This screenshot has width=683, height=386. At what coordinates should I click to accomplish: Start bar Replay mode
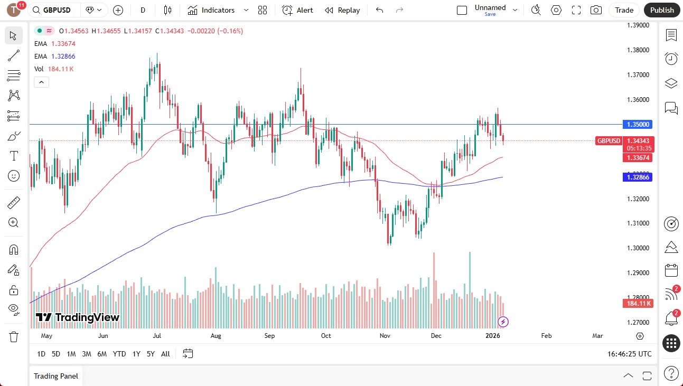click(342, 10)
